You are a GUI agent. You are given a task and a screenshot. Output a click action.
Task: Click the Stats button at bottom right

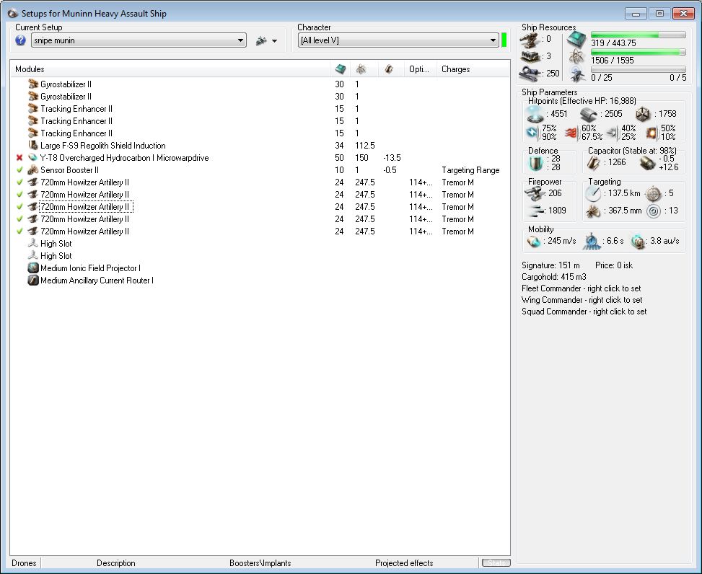click(x=496, y=562)
